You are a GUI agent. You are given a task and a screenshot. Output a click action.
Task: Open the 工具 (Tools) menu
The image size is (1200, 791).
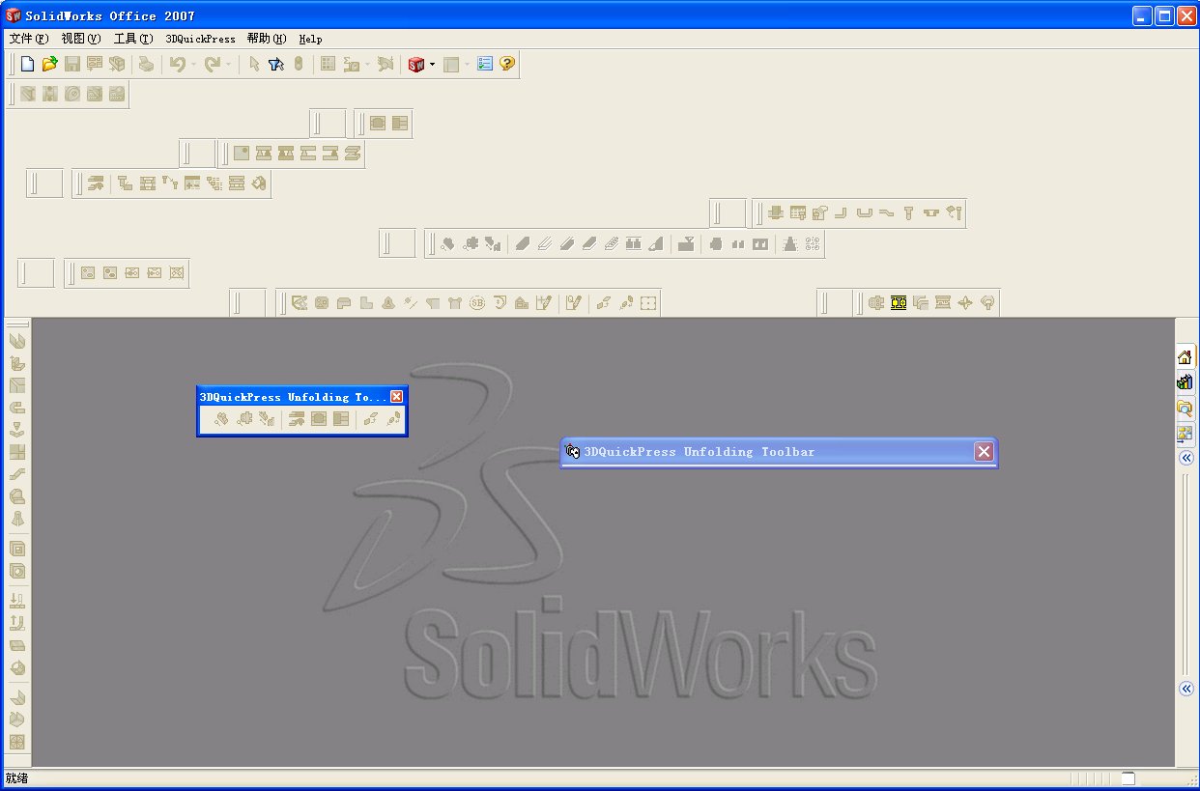click(x=132, y=39)
